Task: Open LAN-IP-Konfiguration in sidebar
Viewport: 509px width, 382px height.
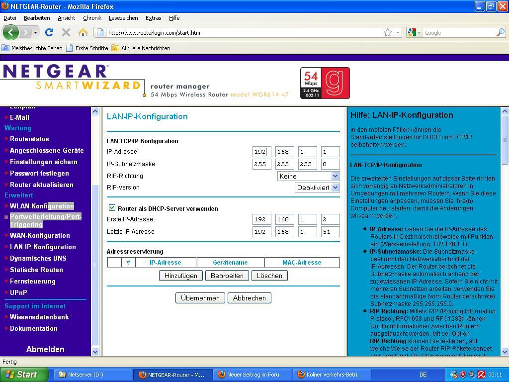Action: click(x=43, y=247)
